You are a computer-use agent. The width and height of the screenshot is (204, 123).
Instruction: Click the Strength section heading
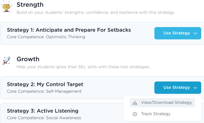click(30, 5)
